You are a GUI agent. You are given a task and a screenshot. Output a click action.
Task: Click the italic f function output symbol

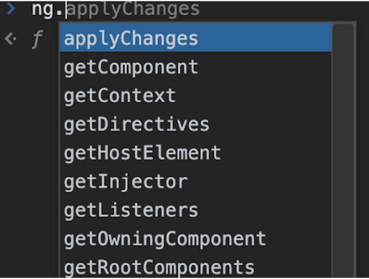37,39
